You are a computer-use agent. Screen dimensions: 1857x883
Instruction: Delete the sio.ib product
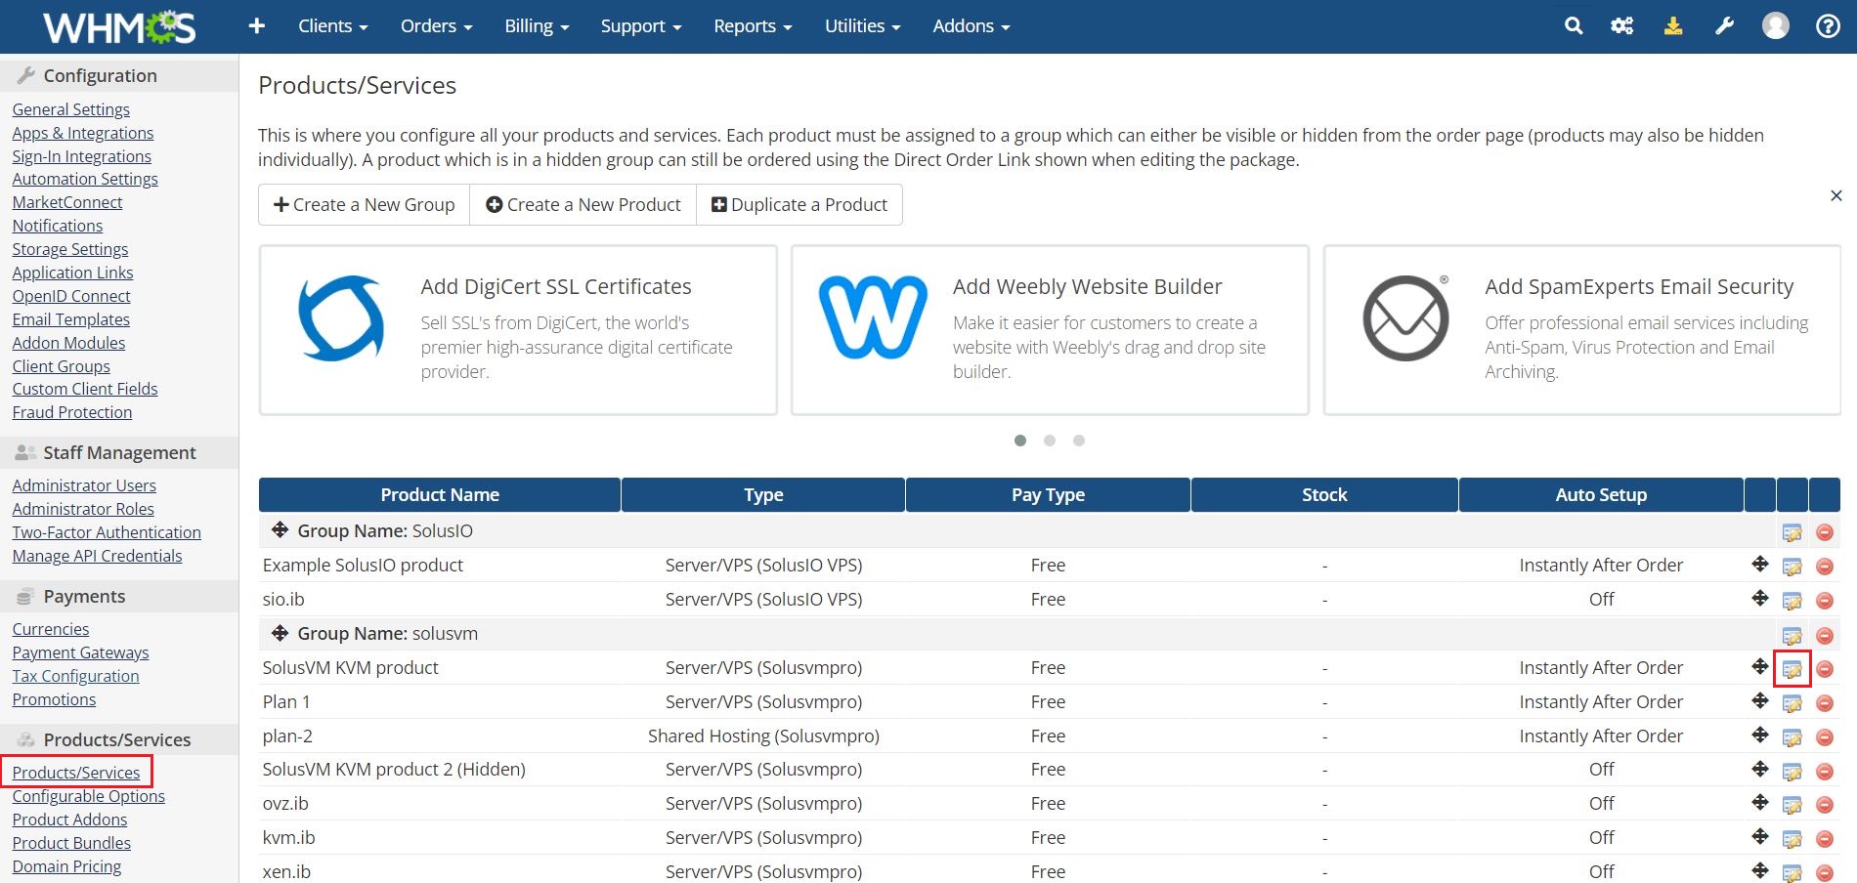[1825, 601]
